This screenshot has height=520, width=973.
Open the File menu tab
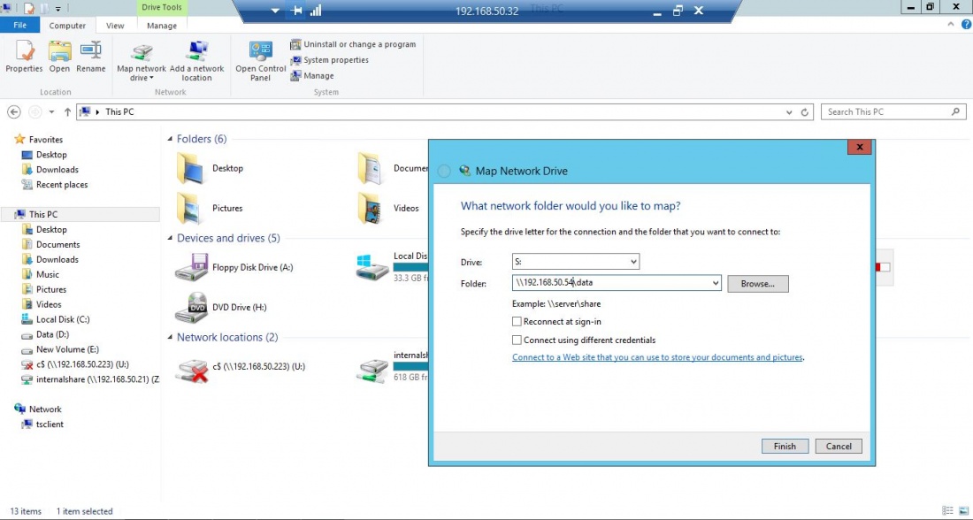19,26
